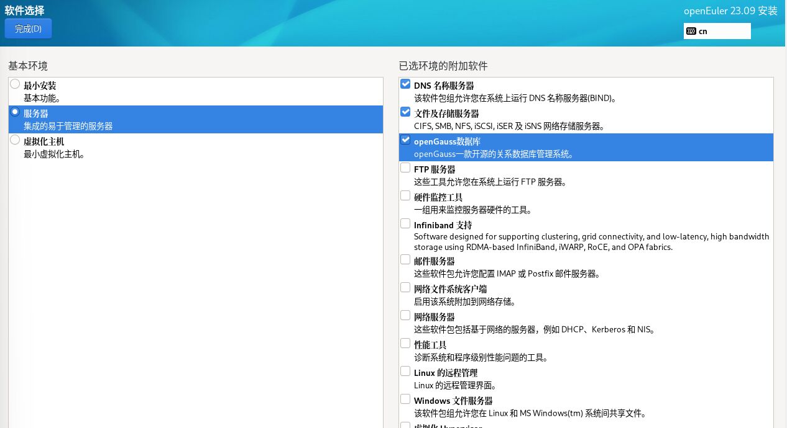Image resolution: width=787 pixels, height=428 pixels.
Task: Click the IMAP 或 Postfix 邮件服务器 description
Action: (507, 274)
